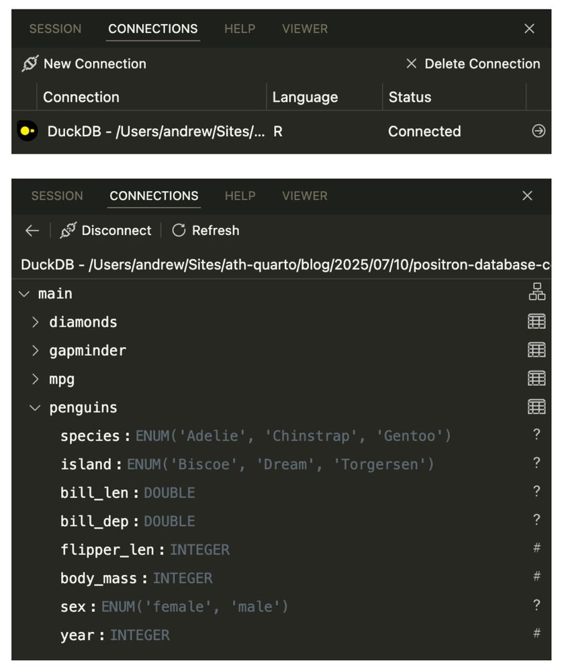The width and height of the screenshot is (562, 671).
Task: Click the hash icon for body_mass
Action: coord(536,576)
